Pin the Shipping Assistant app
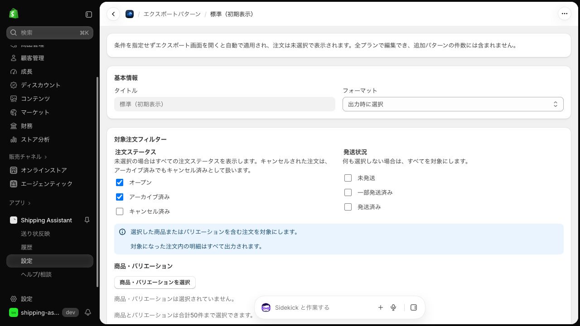 pyautogui.click(x=87, y=220)
